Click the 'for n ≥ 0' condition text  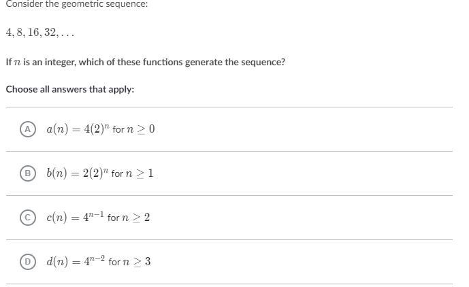point(134,129)
